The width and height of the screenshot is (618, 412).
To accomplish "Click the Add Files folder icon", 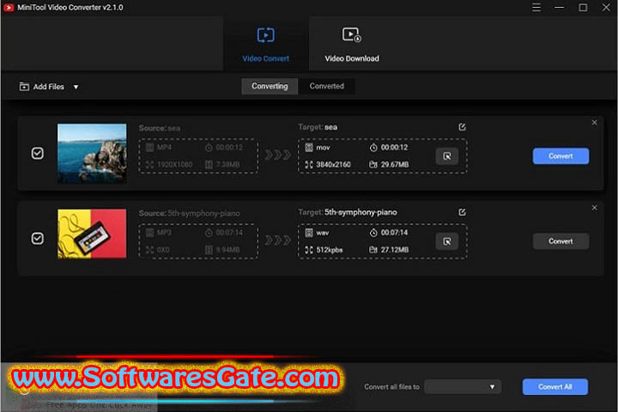I will (24, 87).
